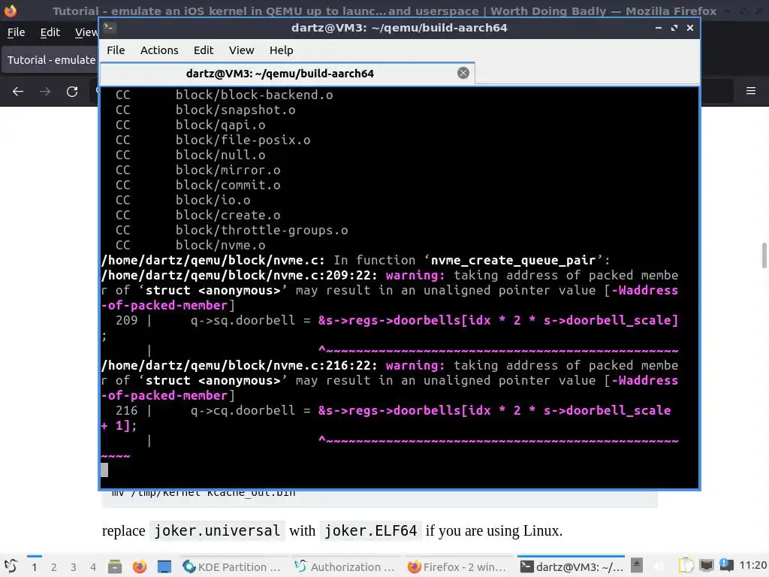Launch Firefox from panel quicklaunch
This screenshot has height=577, width=769.
tap(140, 566)
